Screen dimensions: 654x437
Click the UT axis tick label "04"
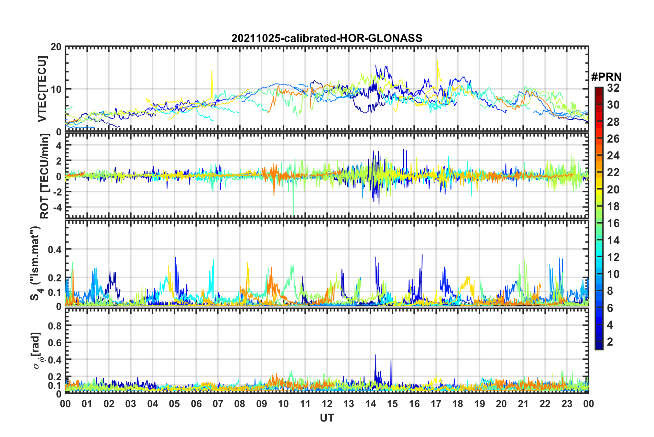click(x=153, y=403)
